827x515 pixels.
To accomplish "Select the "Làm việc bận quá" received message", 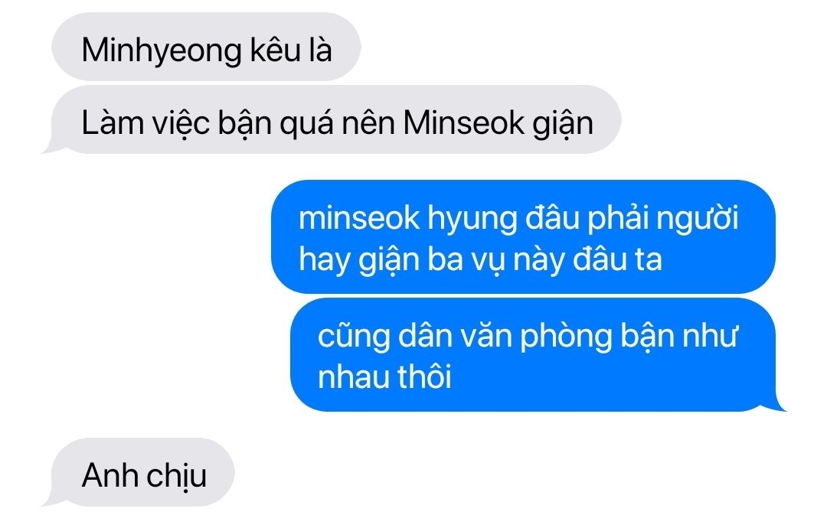I will 332,119.
